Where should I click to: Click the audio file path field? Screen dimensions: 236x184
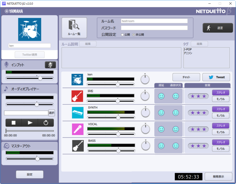click(x=26, y=113)
